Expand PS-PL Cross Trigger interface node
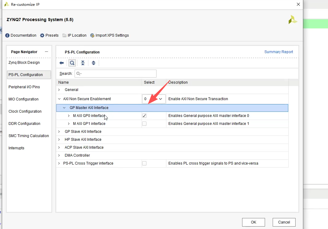 coord(59,163)
